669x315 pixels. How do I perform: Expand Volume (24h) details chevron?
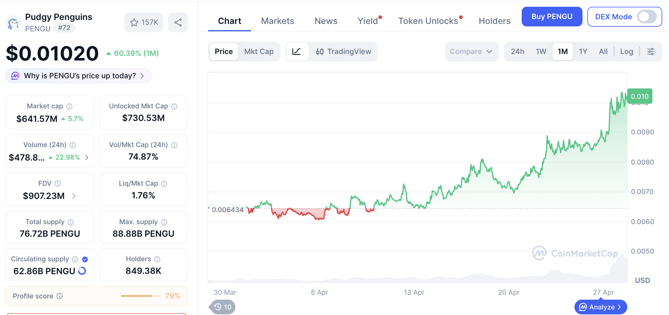coord(87,157)
